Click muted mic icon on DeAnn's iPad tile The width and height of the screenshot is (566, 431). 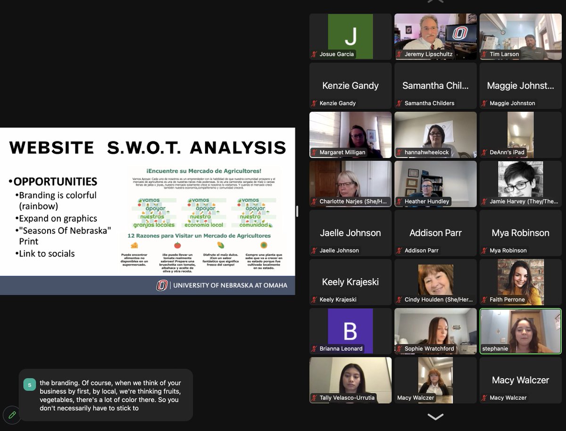pos(484,152)
